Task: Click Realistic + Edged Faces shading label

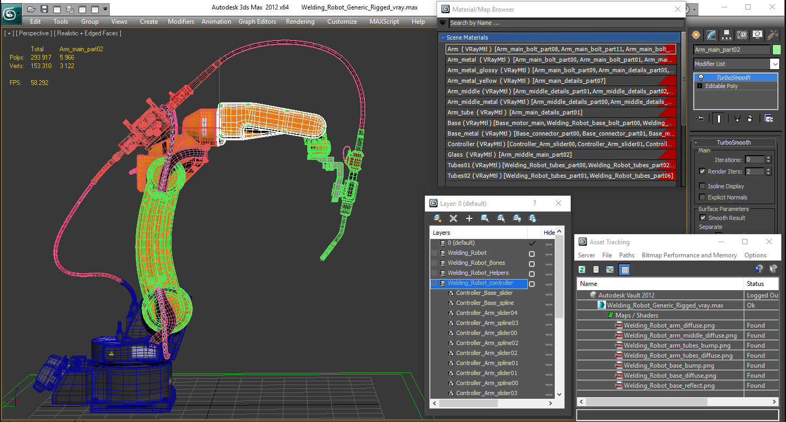Action: 88,33
